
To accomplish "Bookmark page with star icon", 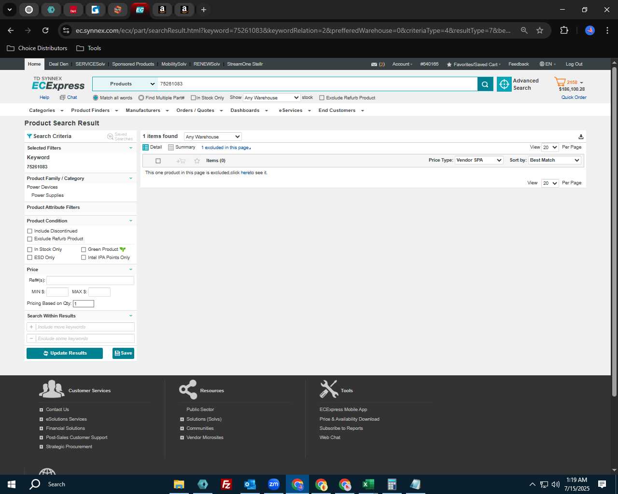I will (540, 30).
